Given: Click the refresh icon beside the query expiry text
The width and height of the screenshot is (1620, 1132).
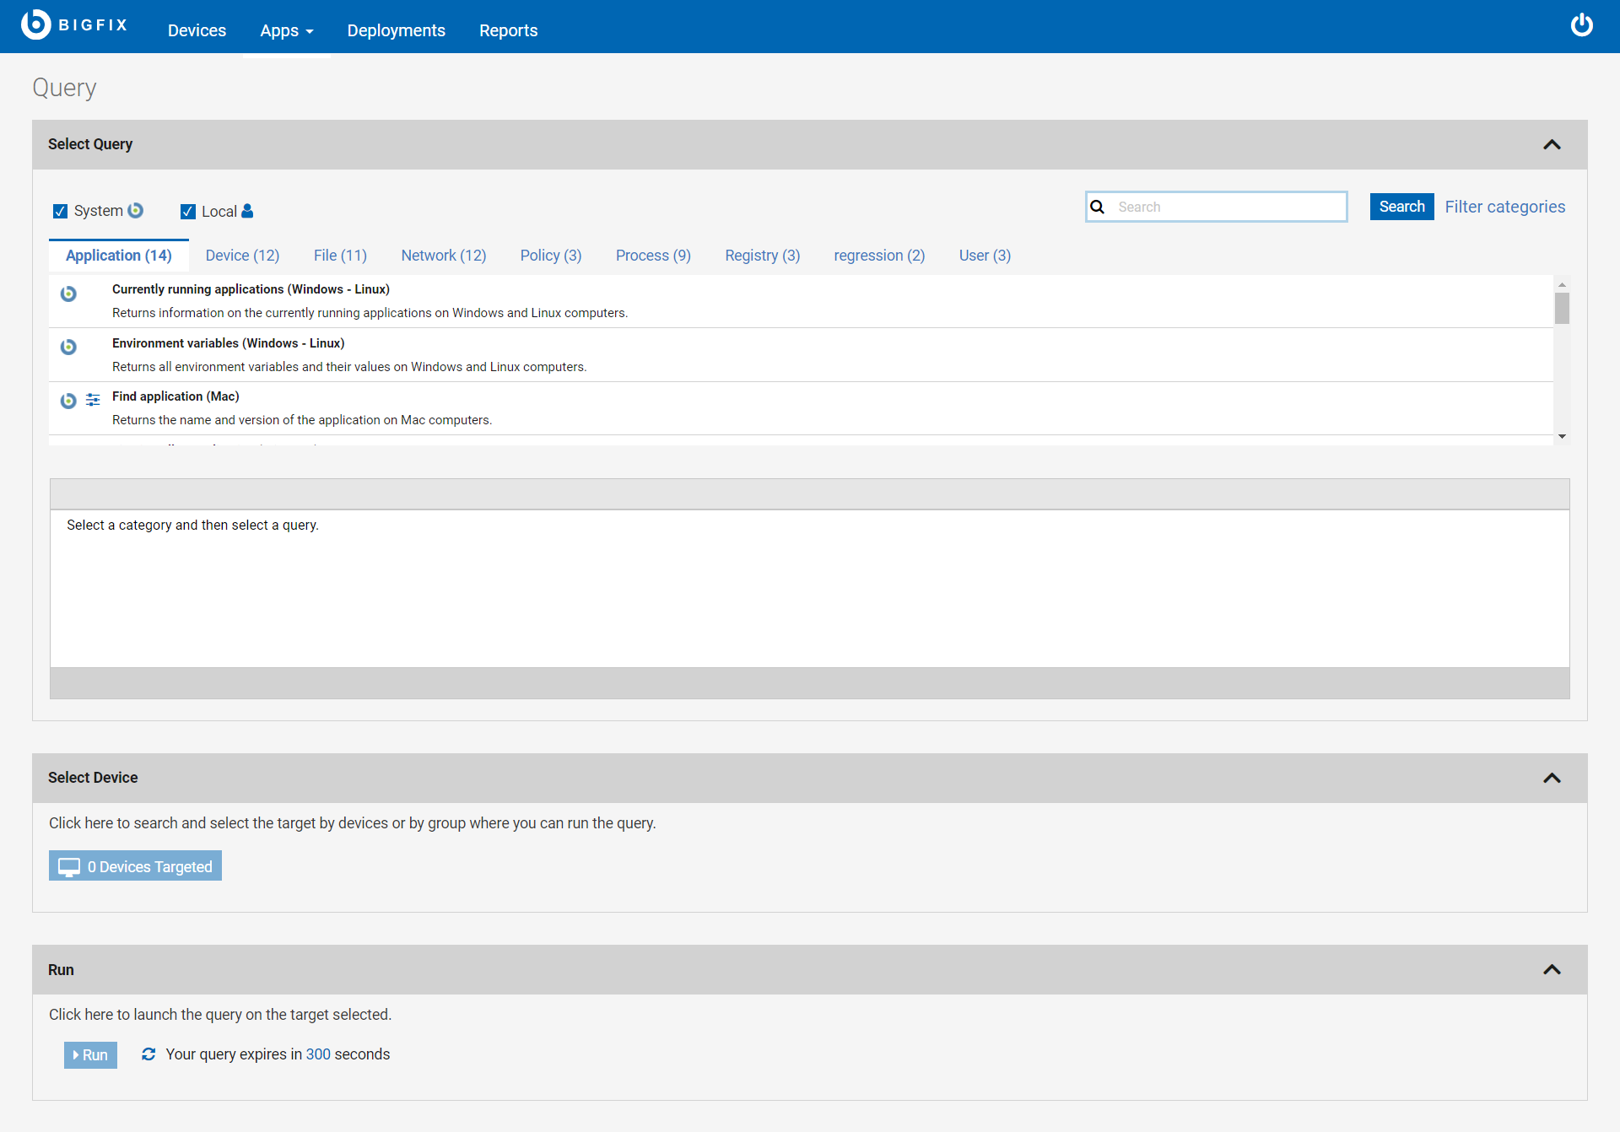Looking at the screenshot, I should (148, 1054).
